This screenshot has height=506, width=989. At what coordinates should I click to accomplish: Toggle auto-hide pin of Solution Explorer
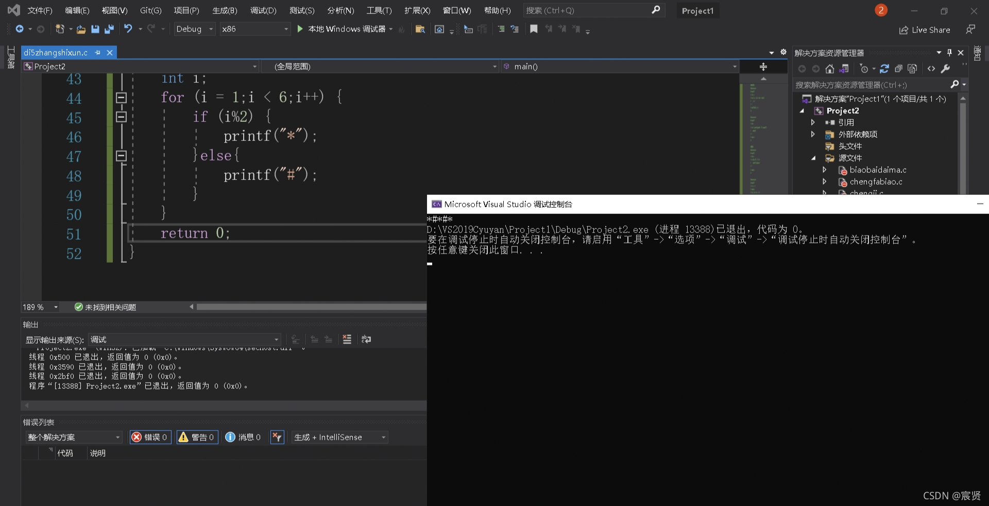[x=949, y=52]
